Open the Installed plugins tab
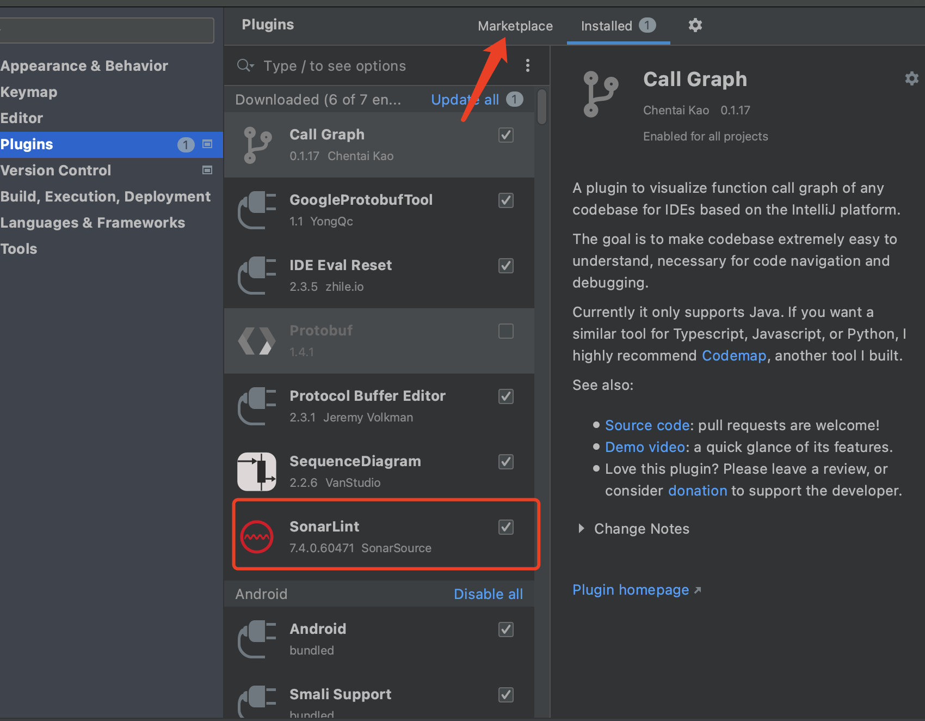 pos(606,26)
